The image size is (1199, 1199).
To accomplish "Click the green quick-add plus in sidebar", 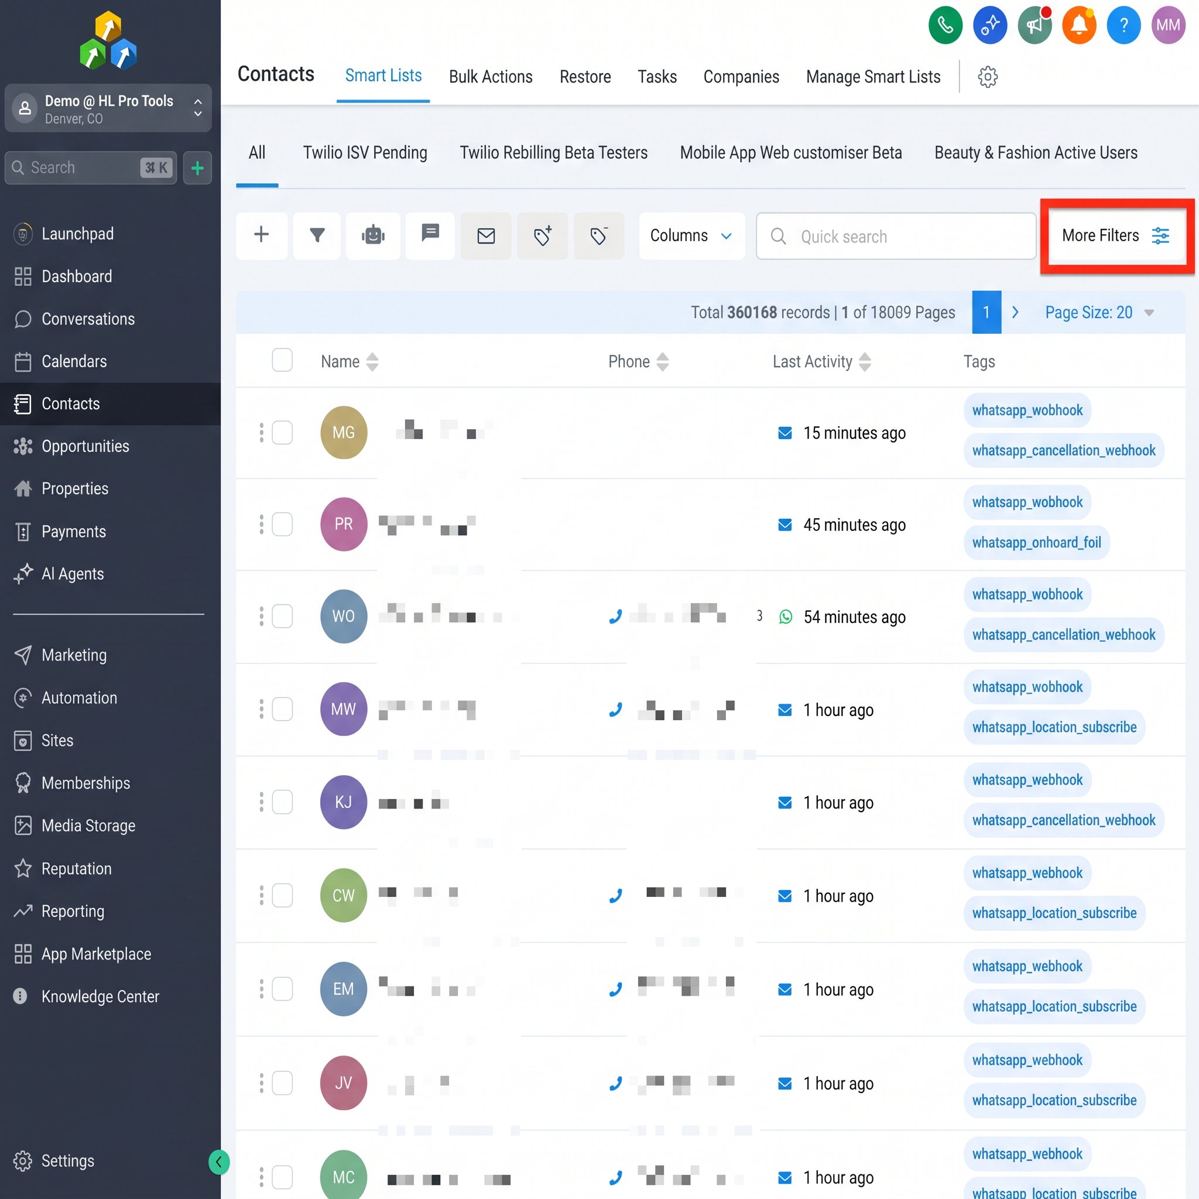I will (197, 167).
